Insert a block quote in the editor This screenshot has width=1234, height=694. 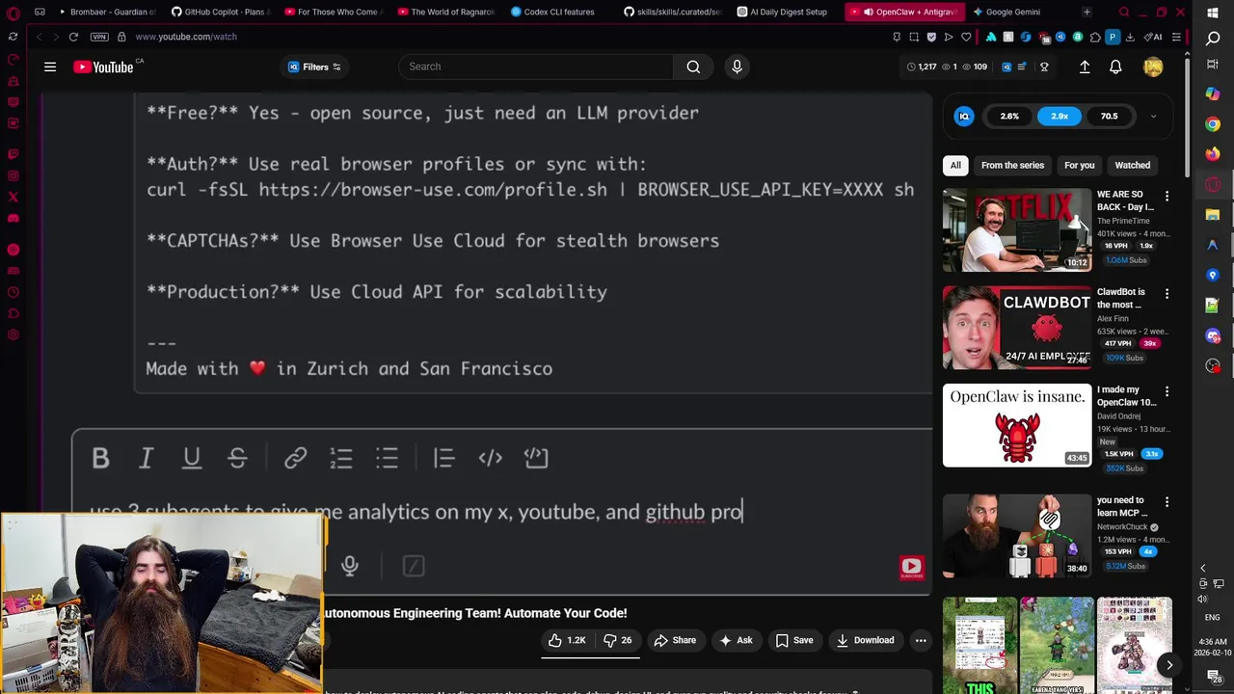tap(443, 458)
